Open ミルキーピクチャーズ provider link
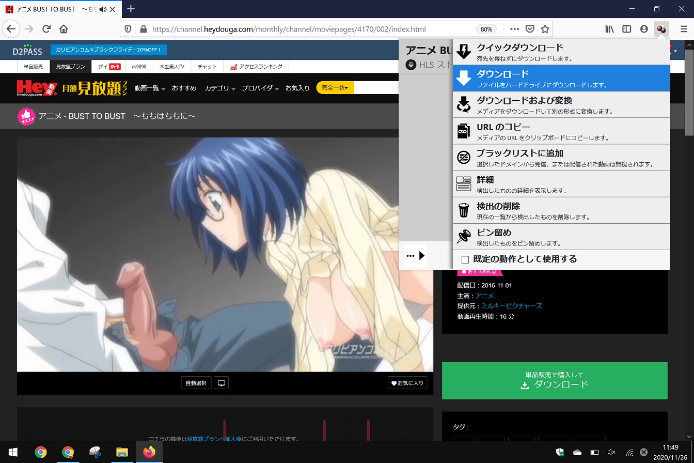This screenshot has width=694, height=463. 512,306
